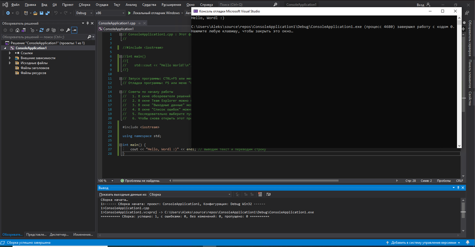Click the Save All icon

pyautogui.click(x=48, y=13)
